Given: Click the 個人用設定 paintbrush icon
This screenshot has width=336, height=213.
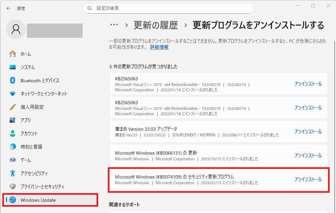Looking at the screenshot, I should click(13, 107).
